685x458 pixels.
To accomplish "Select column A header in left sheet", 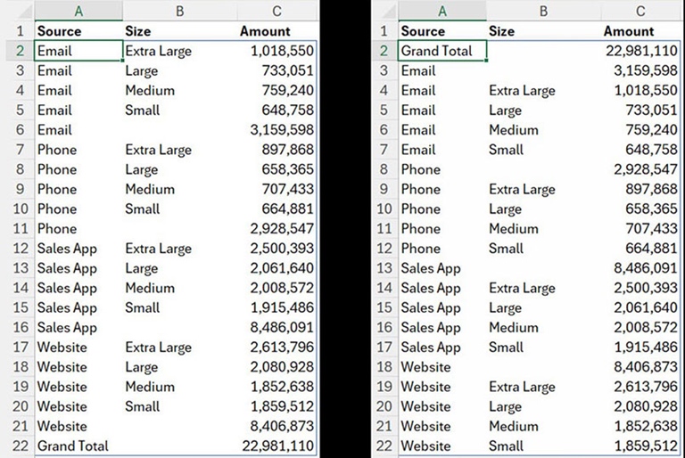I will 78,11.
